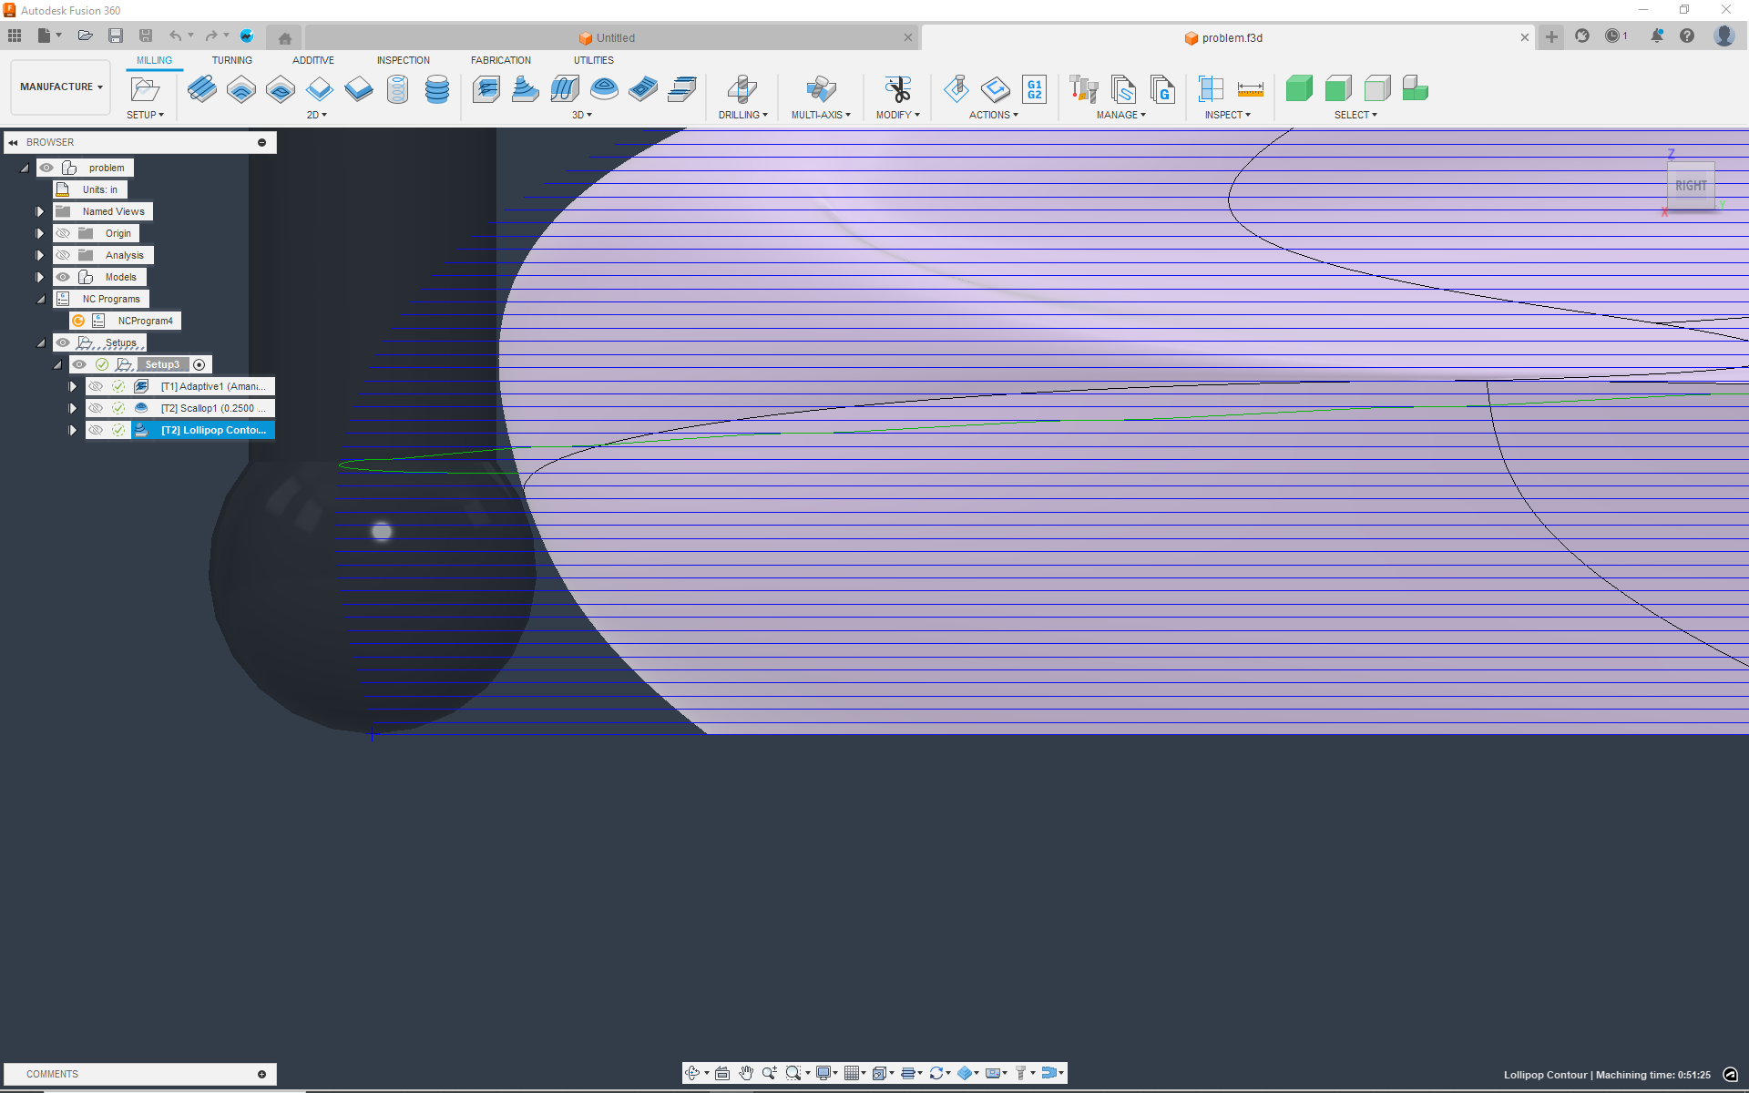The height and width of the screenshot is (1093, 1749).
Task: Open the Simulate action
Action: (956, 90)
